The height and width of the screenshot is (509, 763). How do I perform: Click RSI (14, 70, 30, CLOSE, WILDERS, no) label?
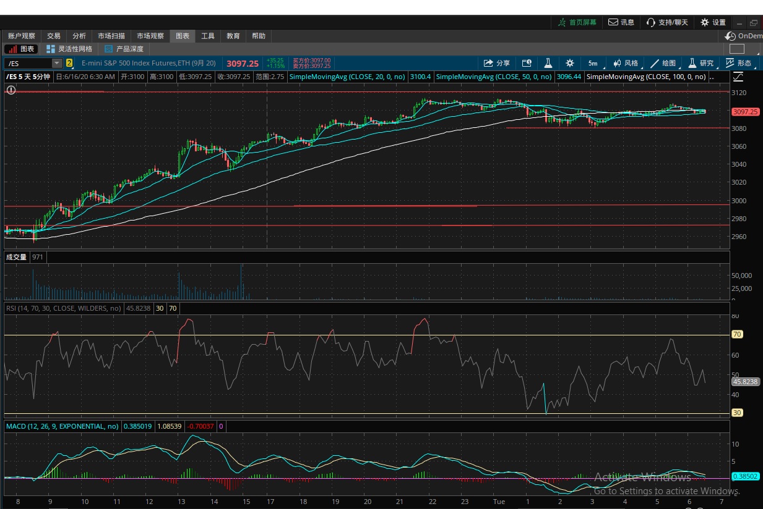[63, 308]
